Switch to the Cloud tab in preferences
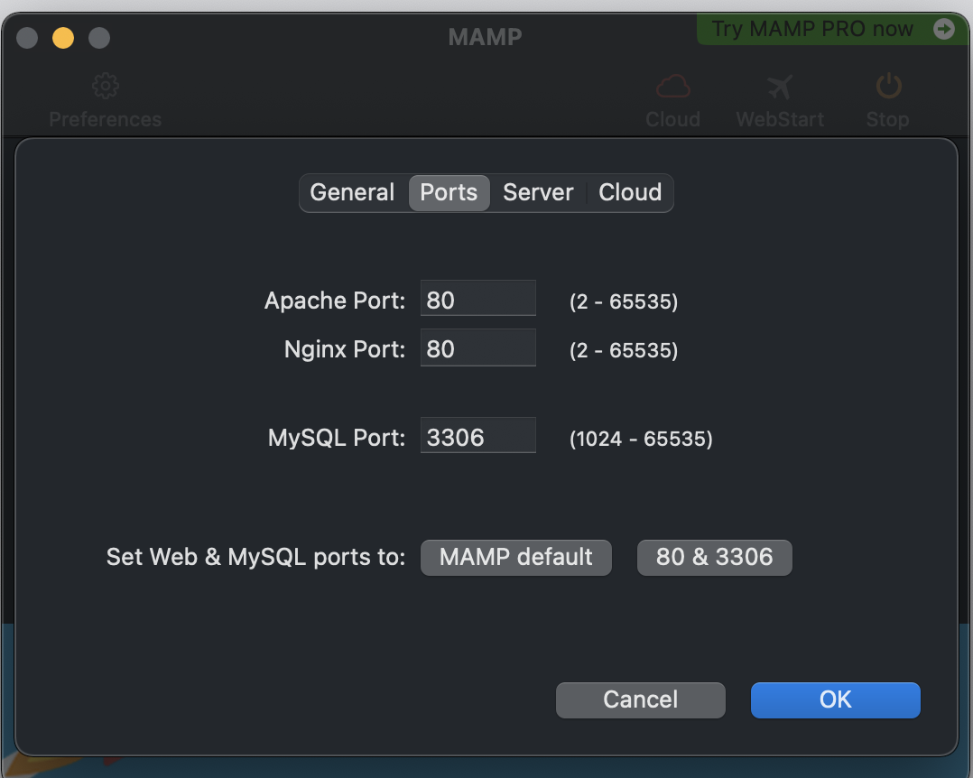 point(630,193)
